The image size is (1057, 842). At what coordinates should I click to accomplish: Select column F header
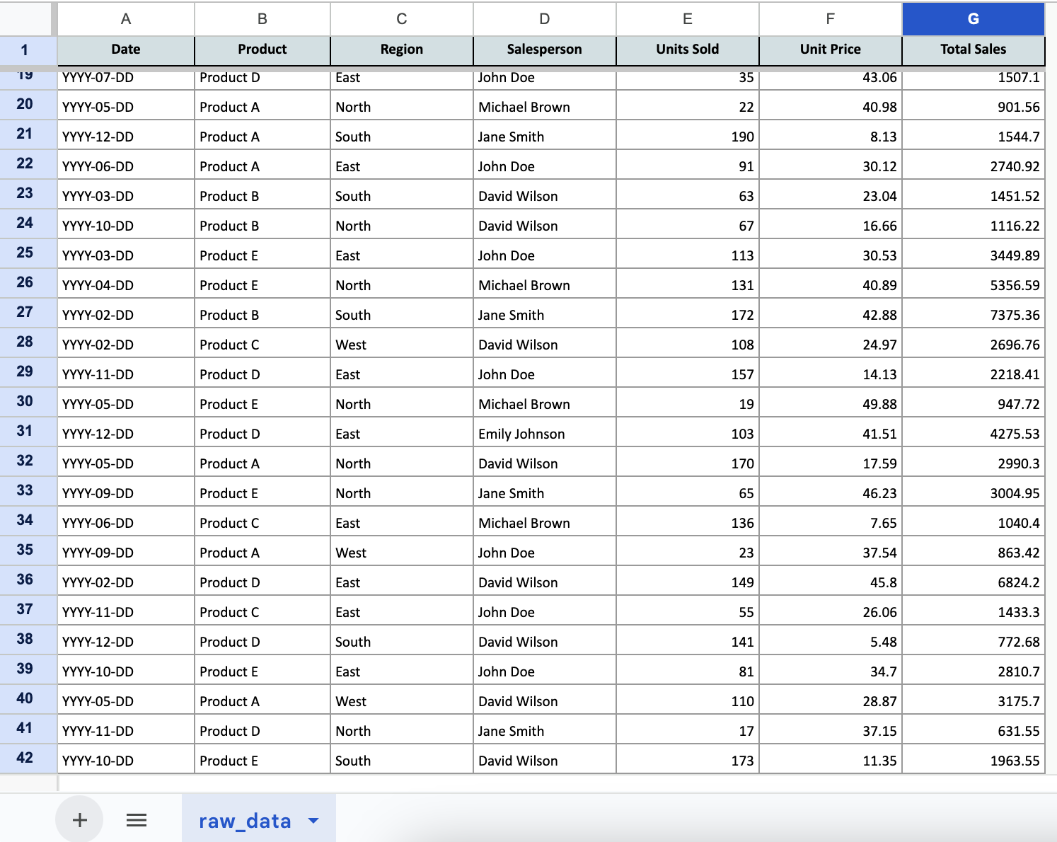(x=831, y=19)
